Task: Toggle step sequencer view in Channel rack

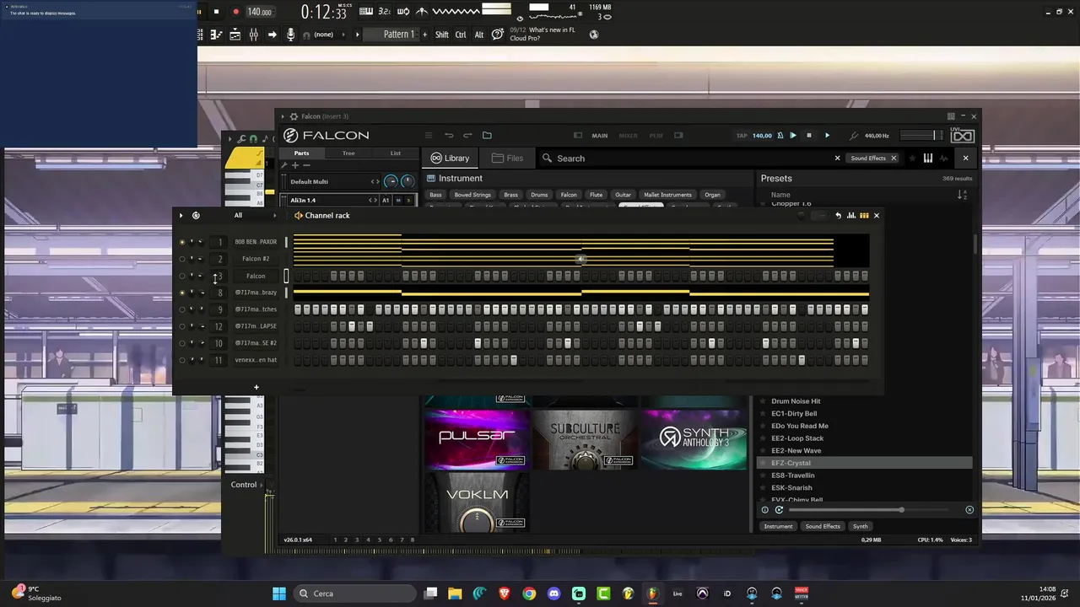Action: point(864,215)
